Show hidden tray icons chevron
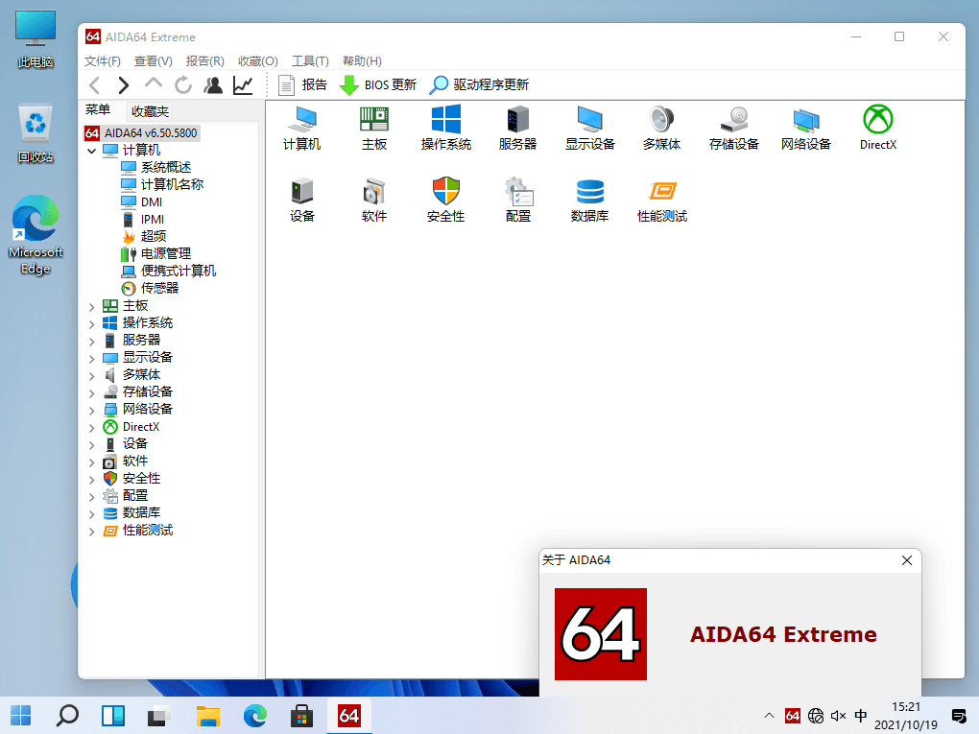Viewport: 979px width, 734px height. point(769,716)
